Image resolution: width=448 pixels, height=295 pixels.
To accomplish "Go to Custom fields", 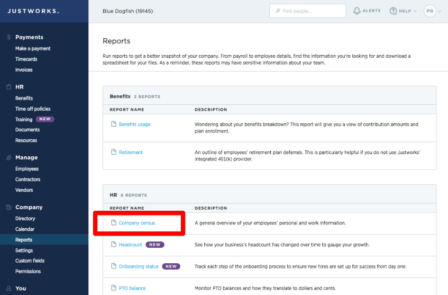I will tap(30, 261).
